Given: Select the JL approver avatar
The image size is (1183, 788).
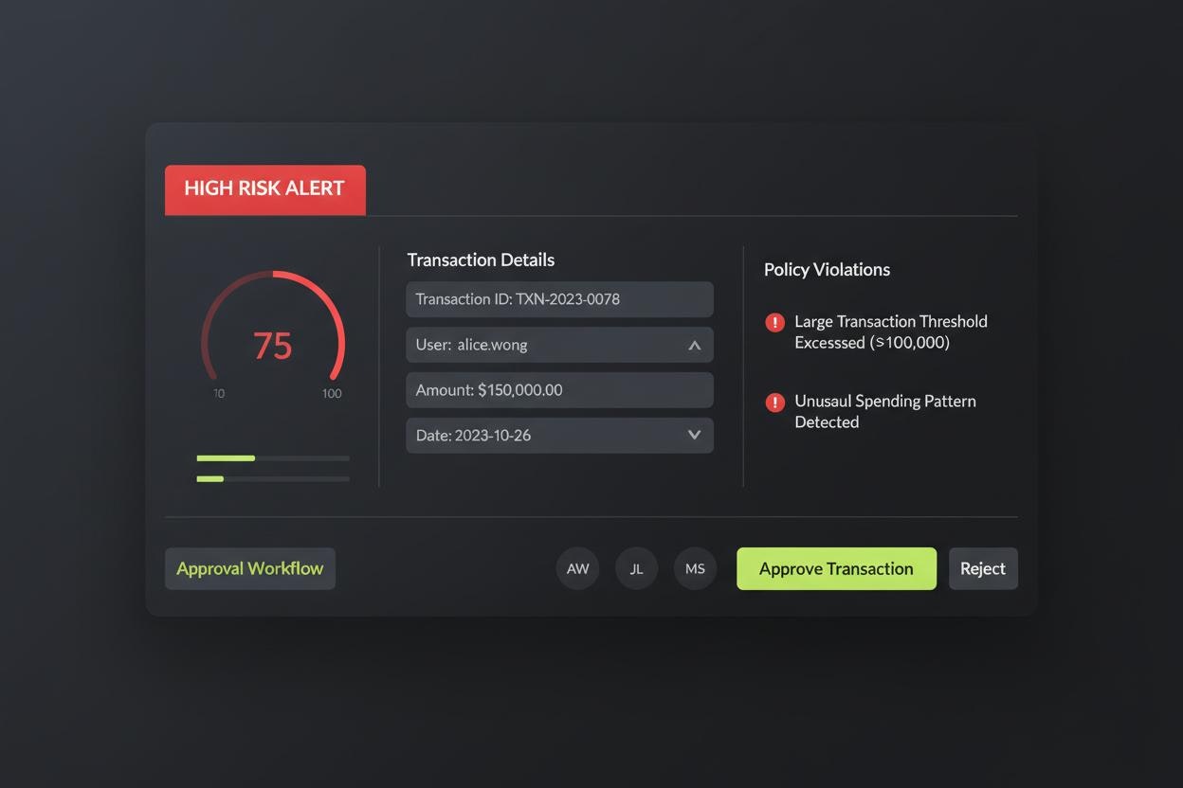Looking at the screenshot, I should pos(636,568).
